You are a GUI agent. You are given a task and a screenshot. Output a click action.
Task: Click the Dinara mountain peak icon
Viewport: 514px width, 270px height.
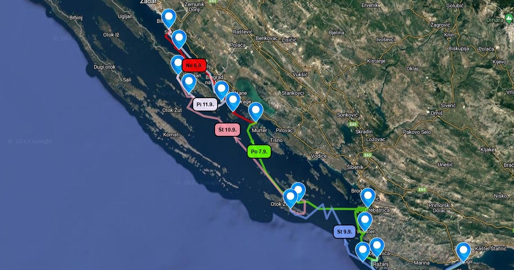click(508, 19)
